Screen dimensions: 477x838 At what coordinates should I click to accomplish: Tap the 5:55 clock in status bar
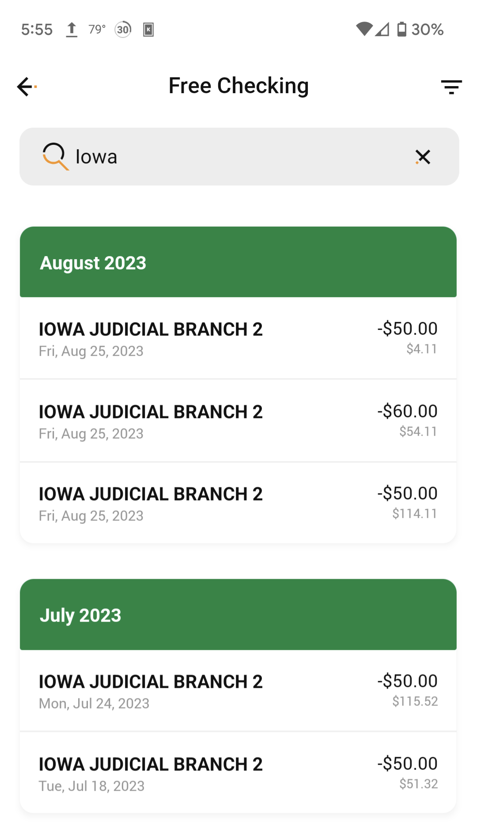[37, 30]
